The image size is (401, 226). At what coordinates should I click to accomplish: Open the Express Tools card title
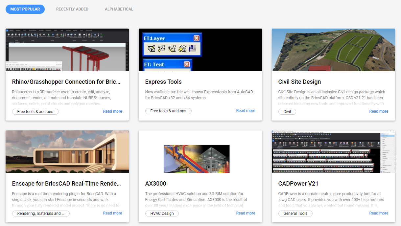(163, 82)
